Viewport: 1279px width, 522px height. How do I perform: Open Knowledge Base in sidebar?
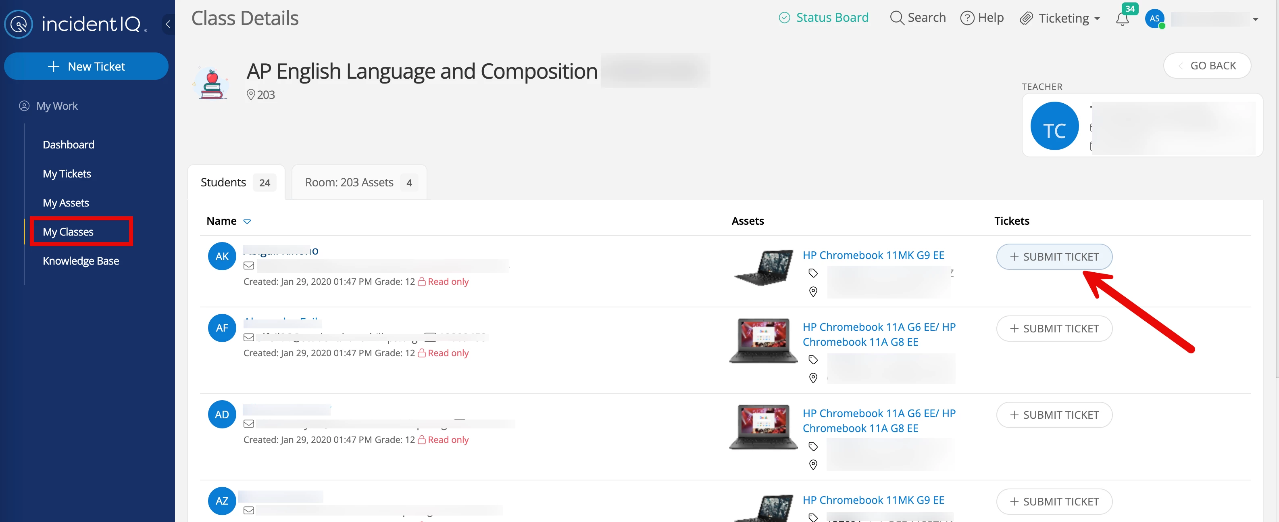(80, 261)
